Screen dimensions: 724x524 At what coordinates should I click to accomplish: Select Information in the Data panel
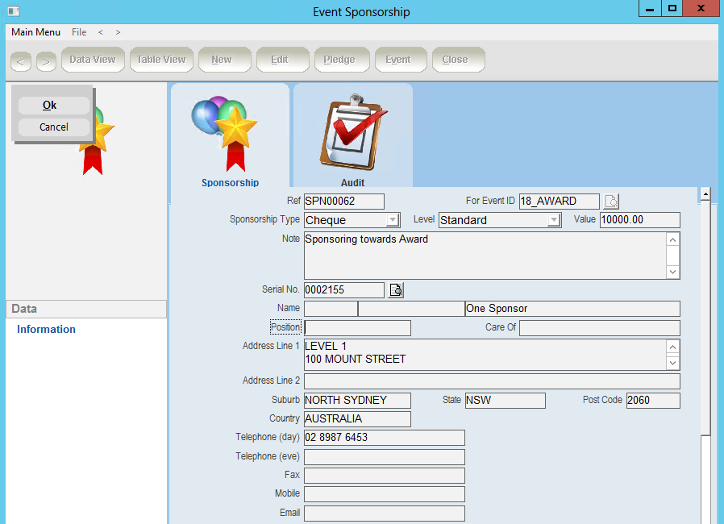pyautogui.click(x=46, y=329)
